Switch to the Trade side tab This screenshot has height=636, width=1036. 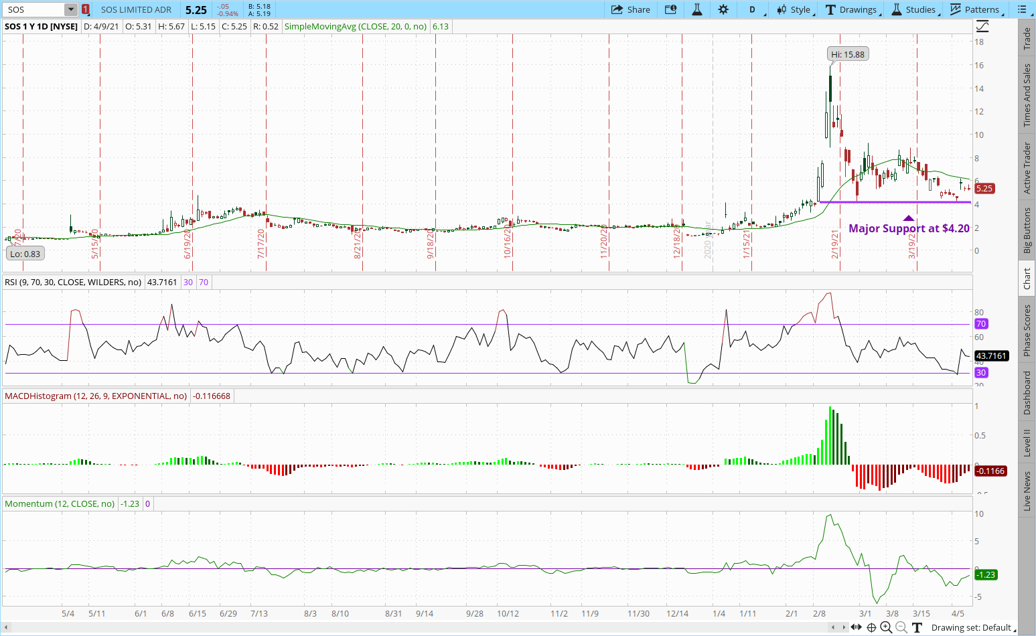click(1027, 39)
